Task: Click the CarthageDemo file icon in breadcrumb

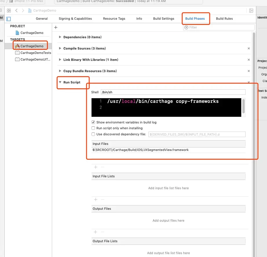Action: click(x=30, y=10)
